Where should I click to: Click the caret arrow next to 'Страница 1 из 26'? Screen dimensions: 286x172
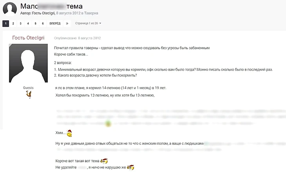coord(100,23)
